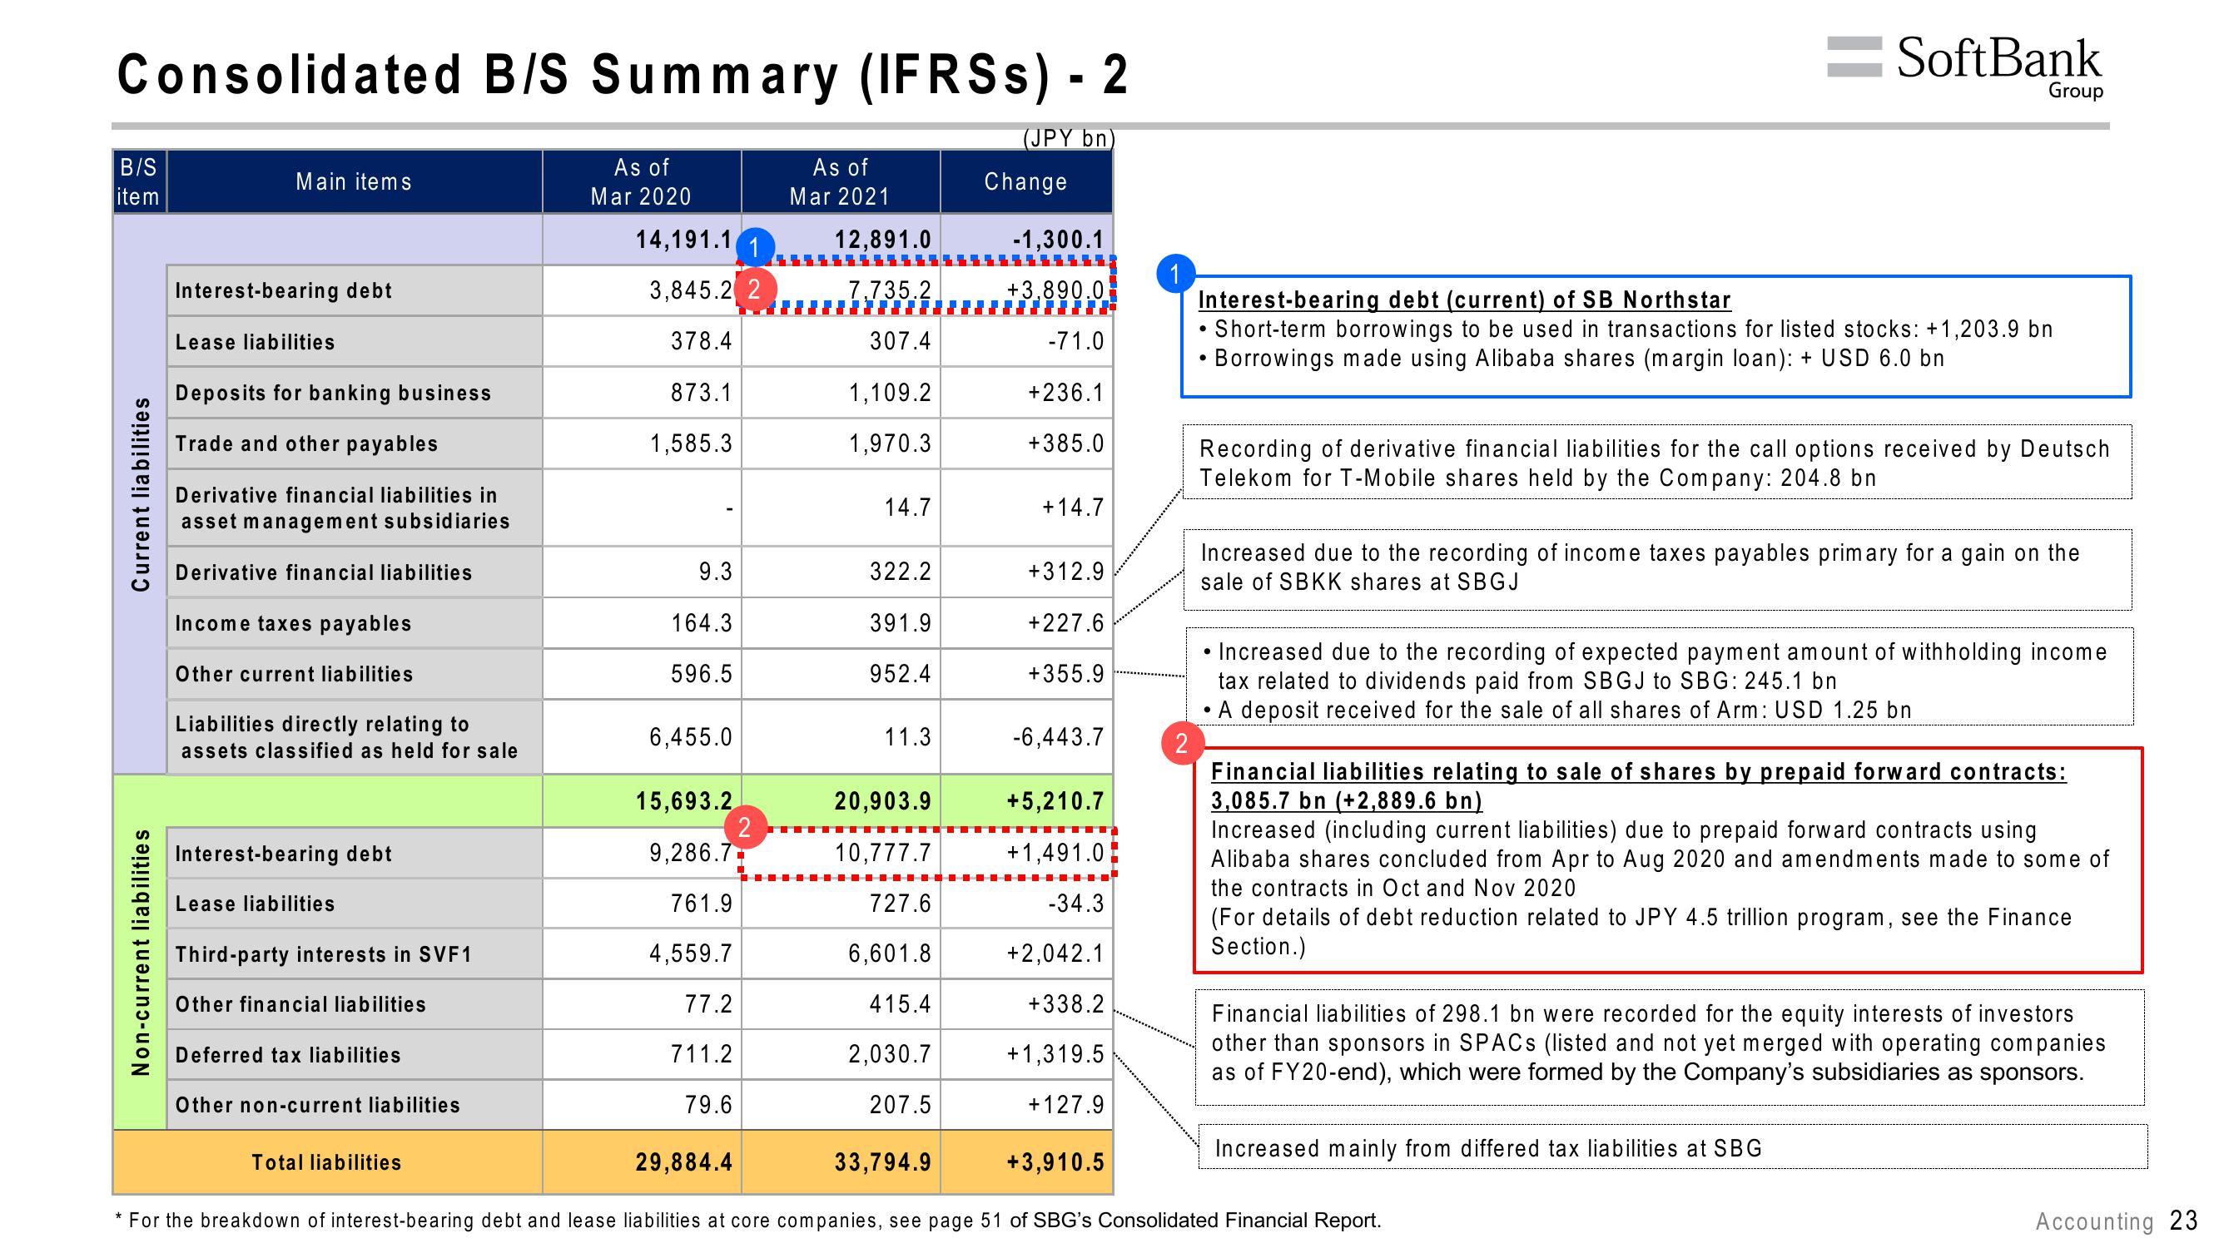Click 'Deposits for banking business' label
The height and width of the screenshot is (1248, 2219).
tap(334, 393)
